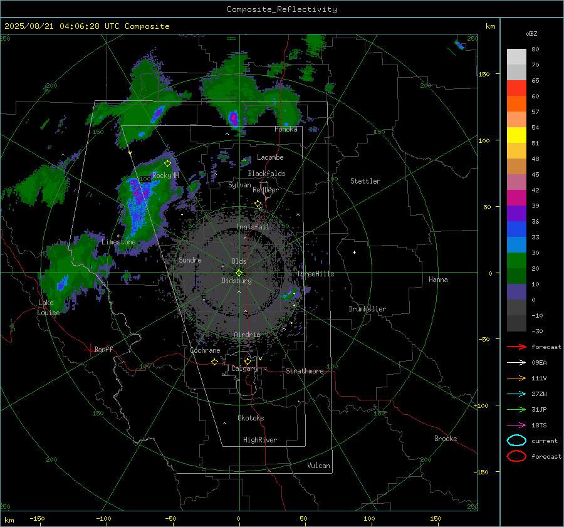Click the Okotoks city label

(251, 418)
